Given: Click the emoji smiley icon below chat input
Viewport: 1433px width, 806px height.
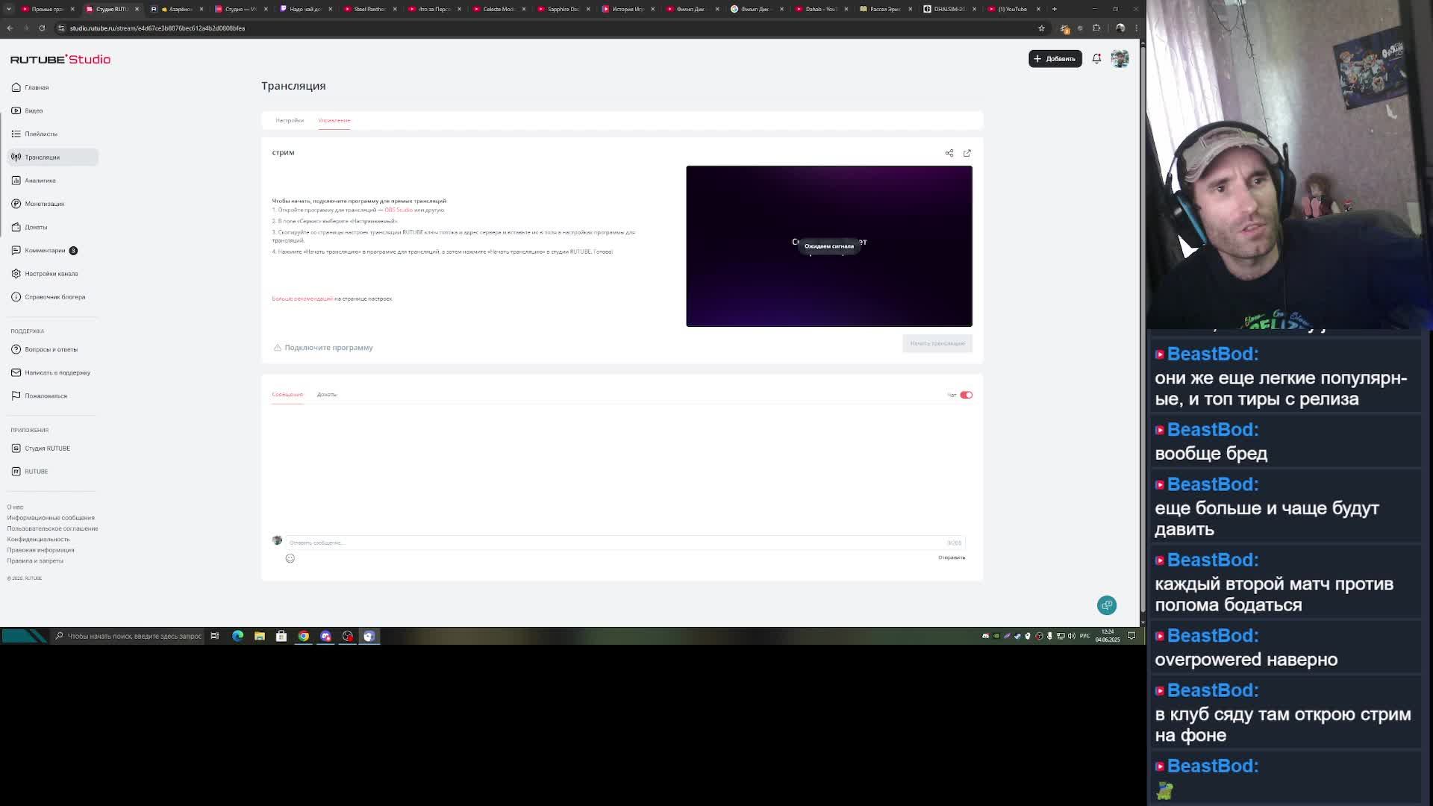Looking at the screenshot, I should click(290, 558).
